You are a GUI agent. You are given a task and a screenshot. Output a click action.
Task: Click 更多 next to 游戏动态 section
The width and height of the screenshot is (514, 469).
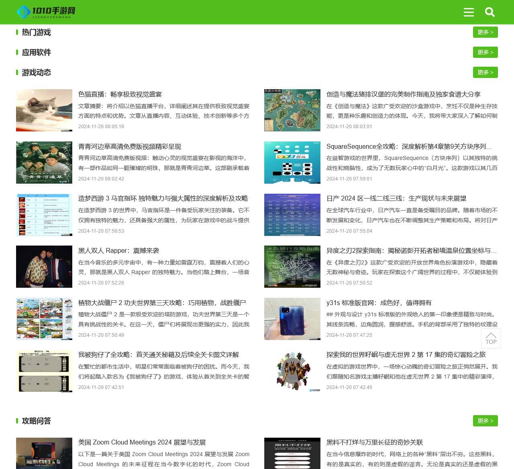(x=485, y=72)
